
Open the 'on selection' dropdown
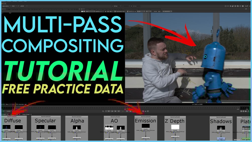167,11
